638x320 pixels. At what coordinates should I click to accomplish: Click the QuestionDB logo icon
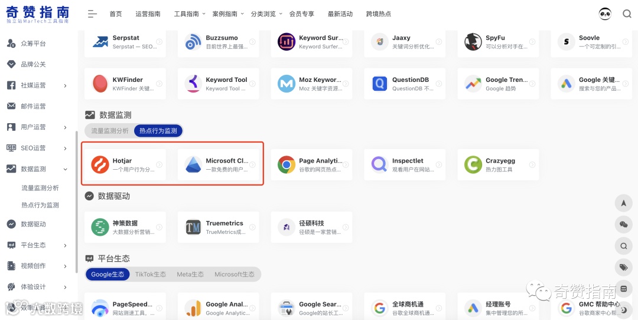click(x=380, y=83)
